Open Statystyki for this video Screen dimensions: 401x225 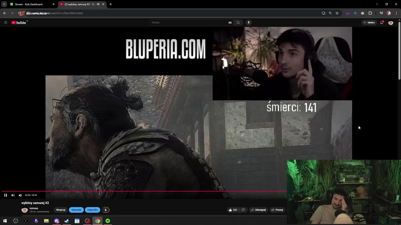point(76,210)
